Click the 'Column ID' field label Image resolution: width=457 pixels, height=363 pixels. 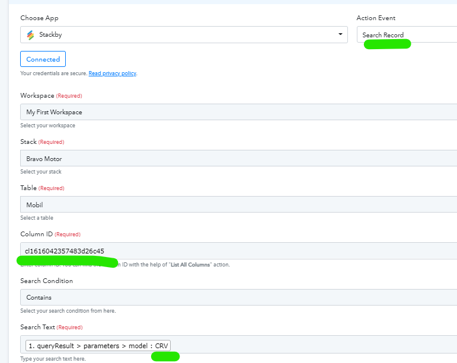click(36, 234)
